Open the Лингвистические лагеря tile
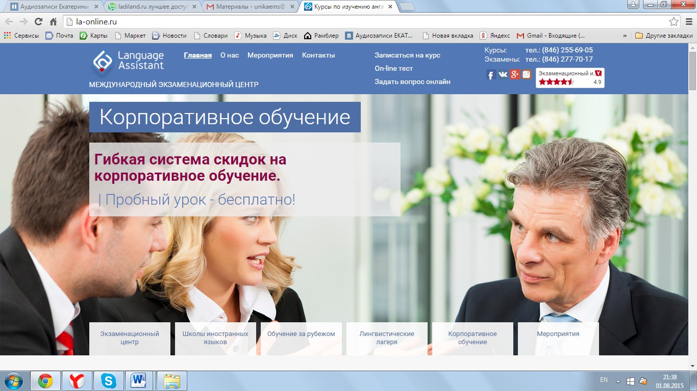The image size is (697, 391). click(387, 339)
